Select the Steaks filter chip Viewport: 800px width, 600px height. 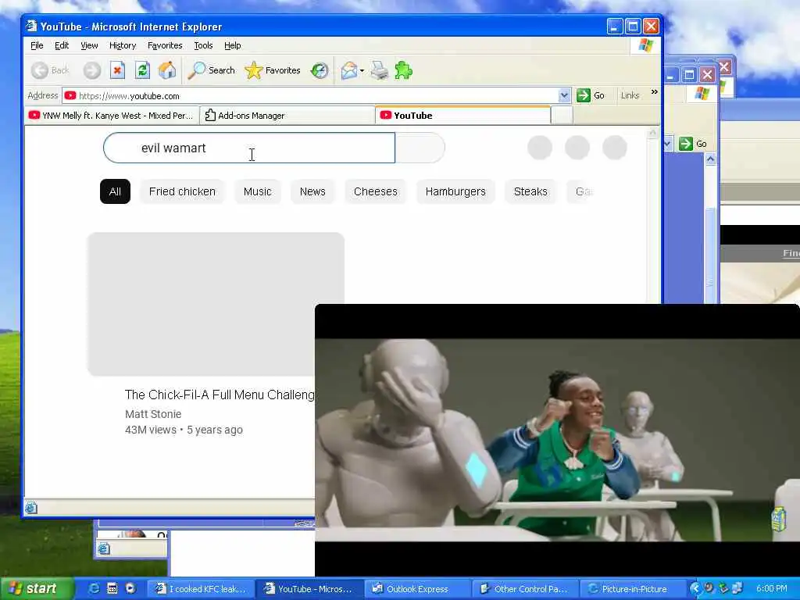[x=530, y=191]
